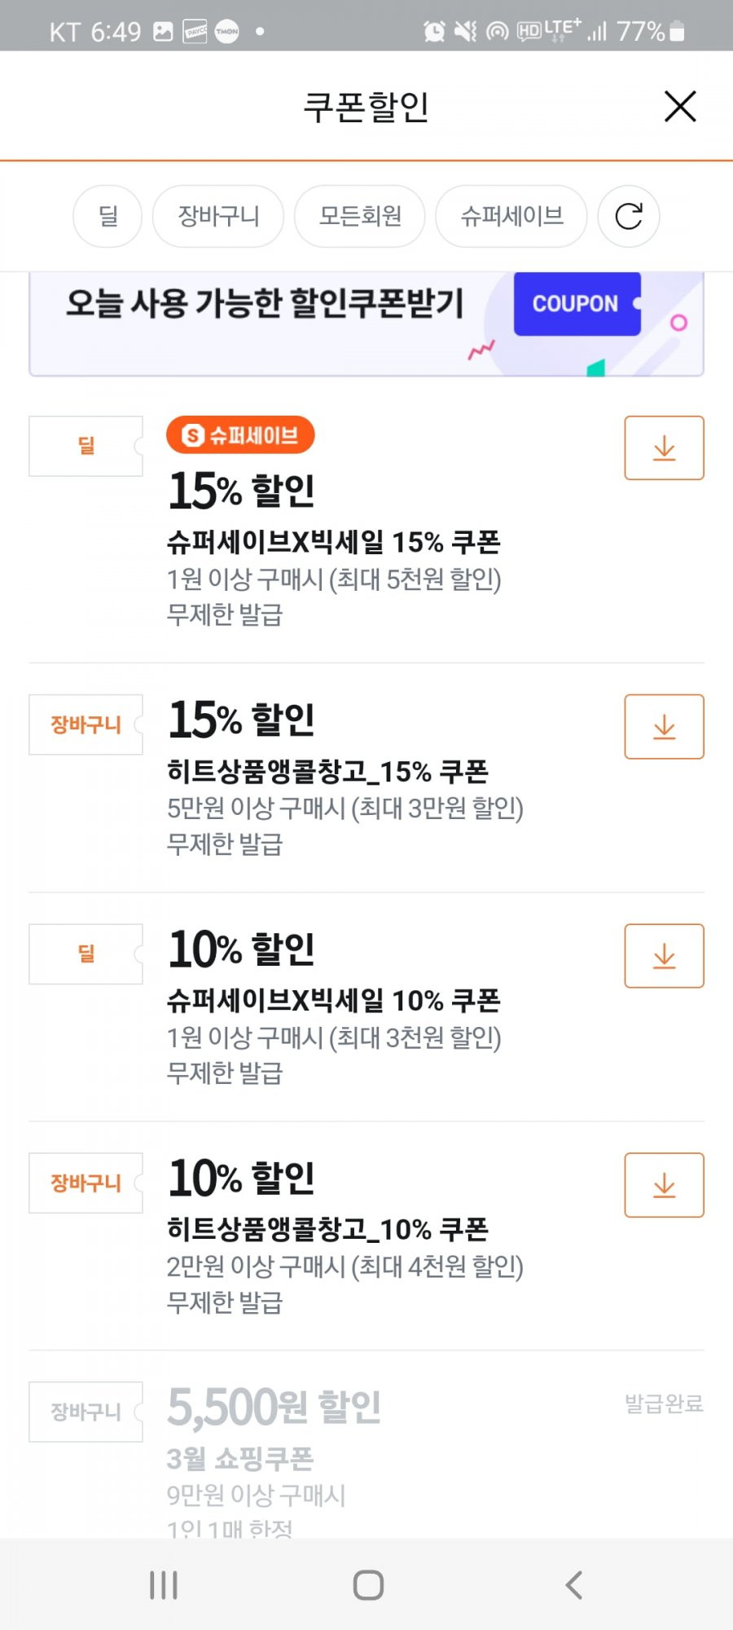This screenshot has width=733, height=1630.
Task: Download the 슈퍼세이브X빅세일 10% 쿠폰
Action: 664,955
